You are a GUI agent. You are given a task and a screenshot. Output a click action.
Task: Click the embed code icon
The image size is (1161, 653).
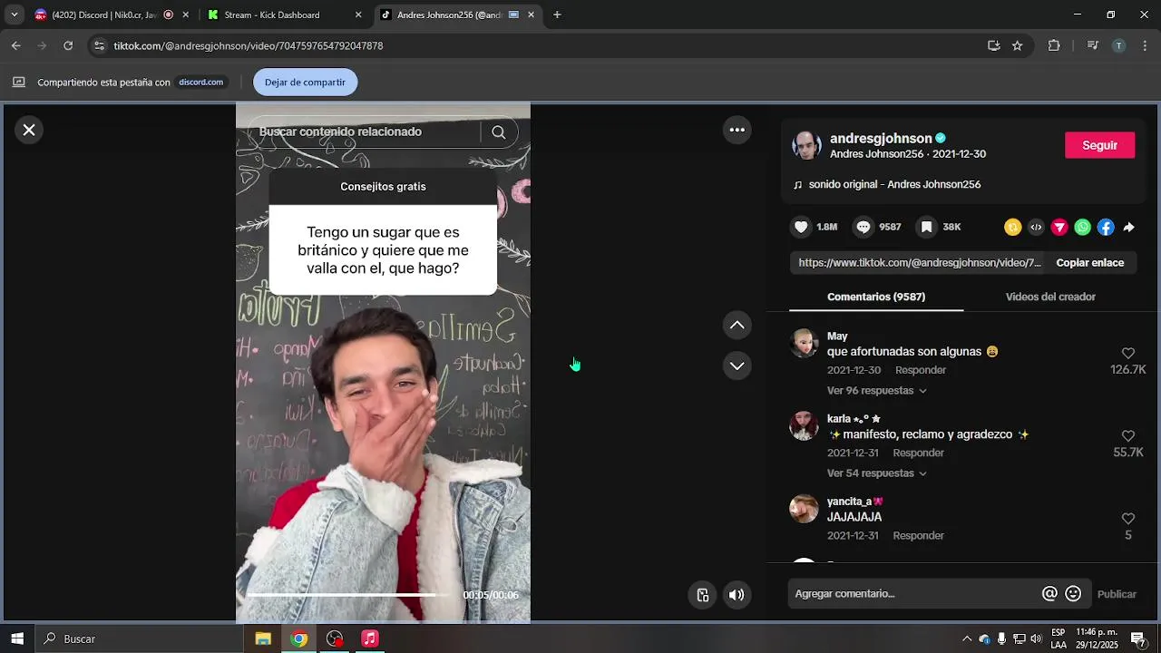tap(1036, 228)
